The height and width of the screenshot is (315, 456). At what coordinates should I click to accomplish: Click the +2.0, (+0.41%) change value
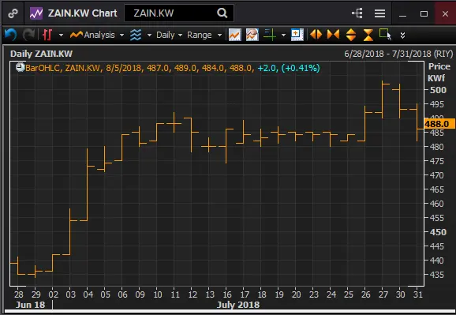tap(289, 68)
